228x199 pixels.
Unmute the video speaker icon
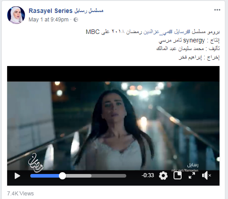[x=207, y=175]
